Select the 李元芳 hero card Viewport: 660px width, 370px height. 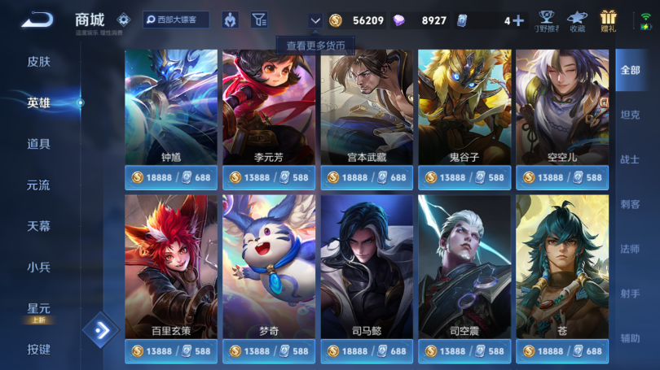[x=269, y=107]
